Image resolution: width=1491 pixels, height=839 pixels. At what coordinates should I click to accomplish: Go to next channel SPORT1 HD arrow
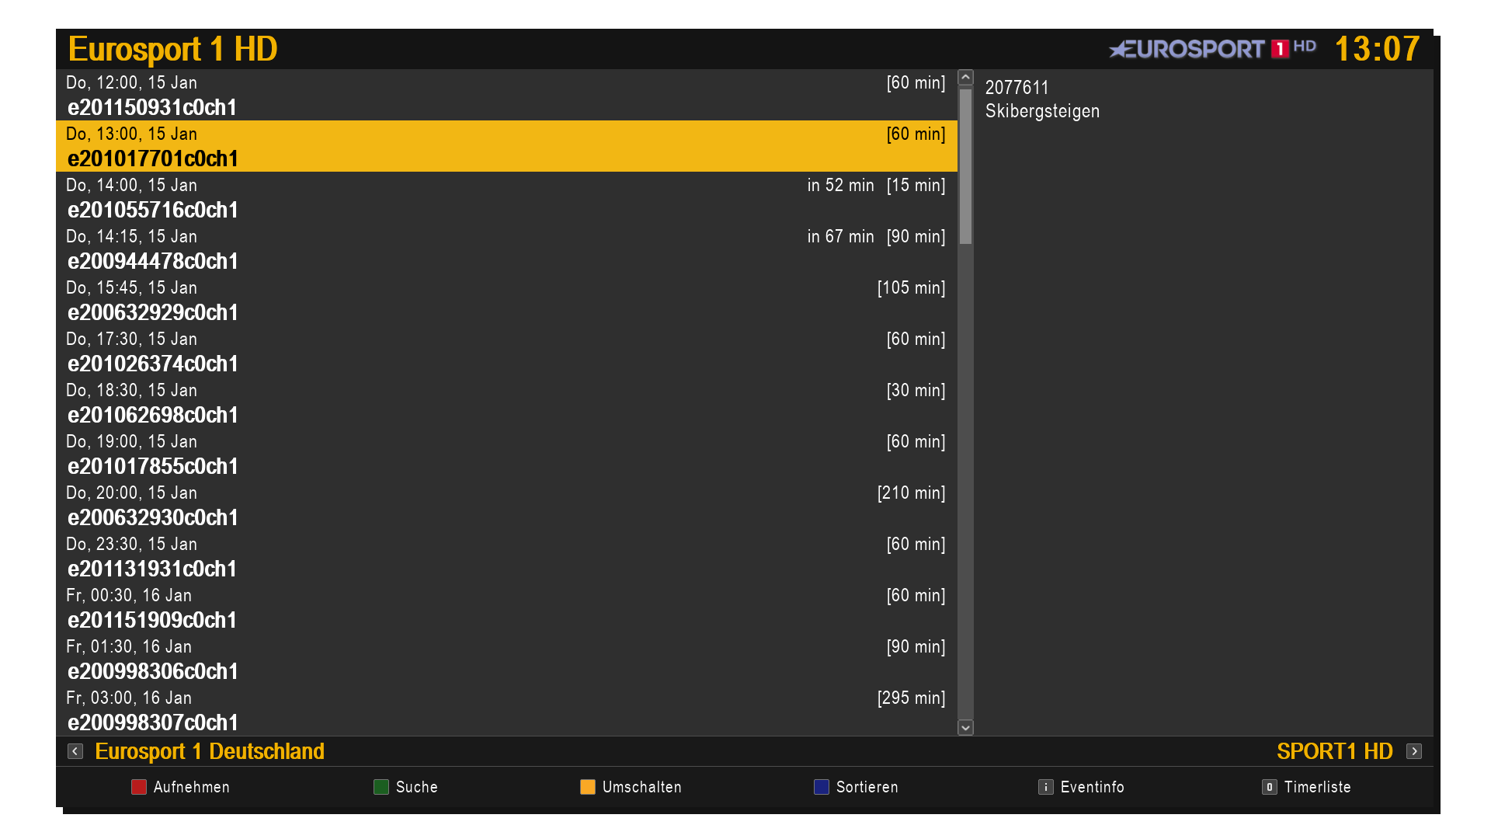pos(1414,751)
